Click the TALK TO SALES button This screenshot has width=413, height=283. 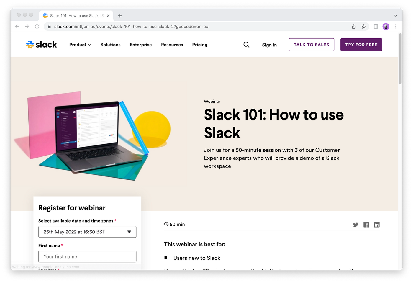coord(311,45)
